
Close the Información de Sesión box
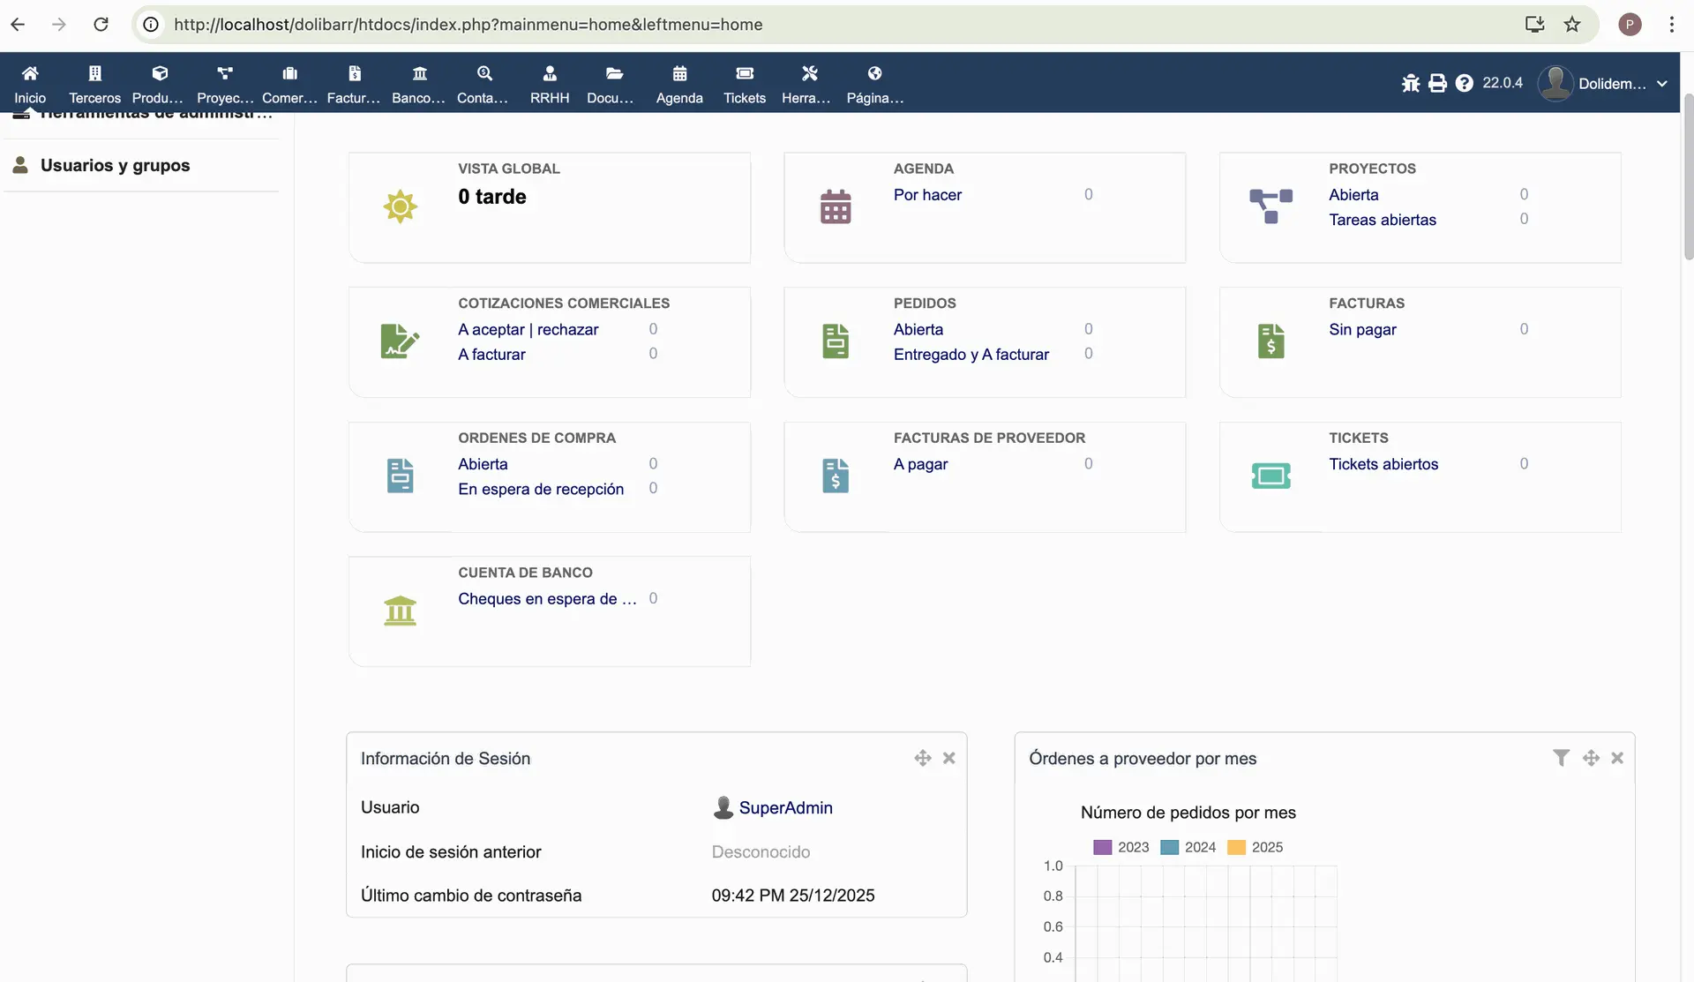[949, 758]
